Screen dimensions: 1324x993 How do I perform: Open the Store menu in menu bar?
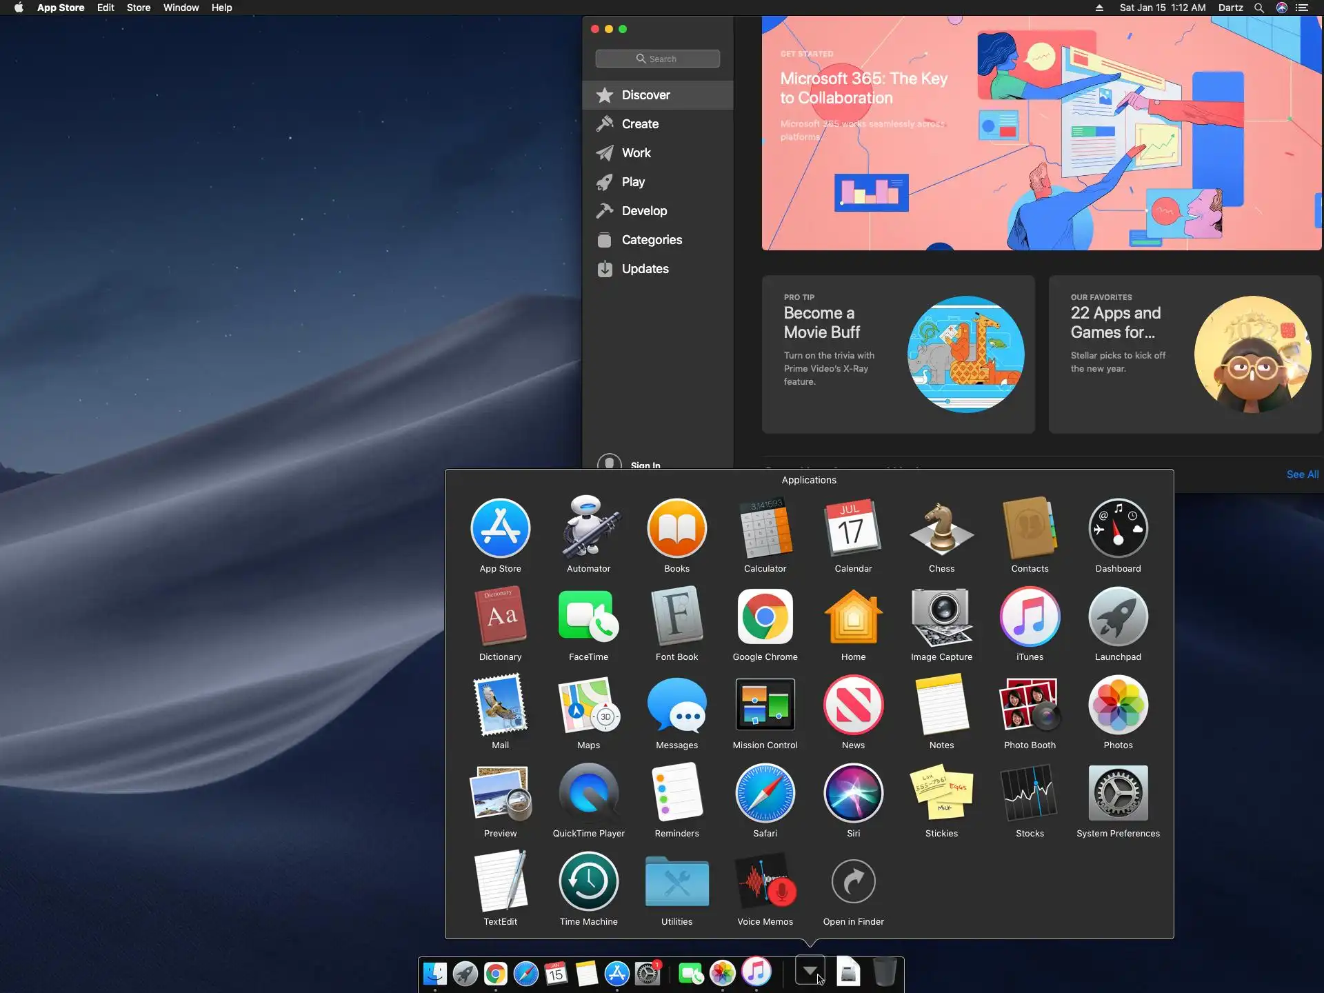[x=138, y=8]
